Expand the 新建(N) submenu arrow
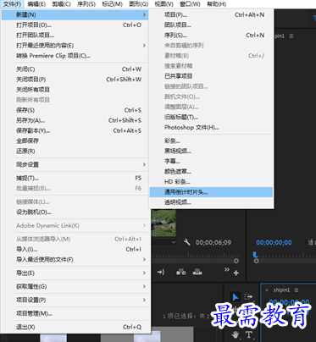 click(144, 14)
